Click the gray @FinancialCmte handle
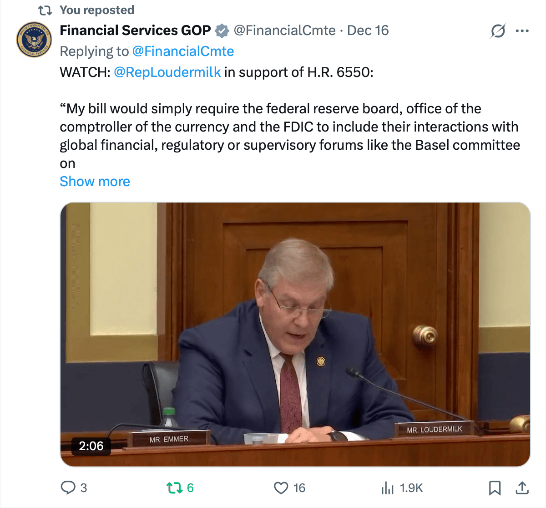This screenshot has height=508, width=546. [x=284, y=30]
